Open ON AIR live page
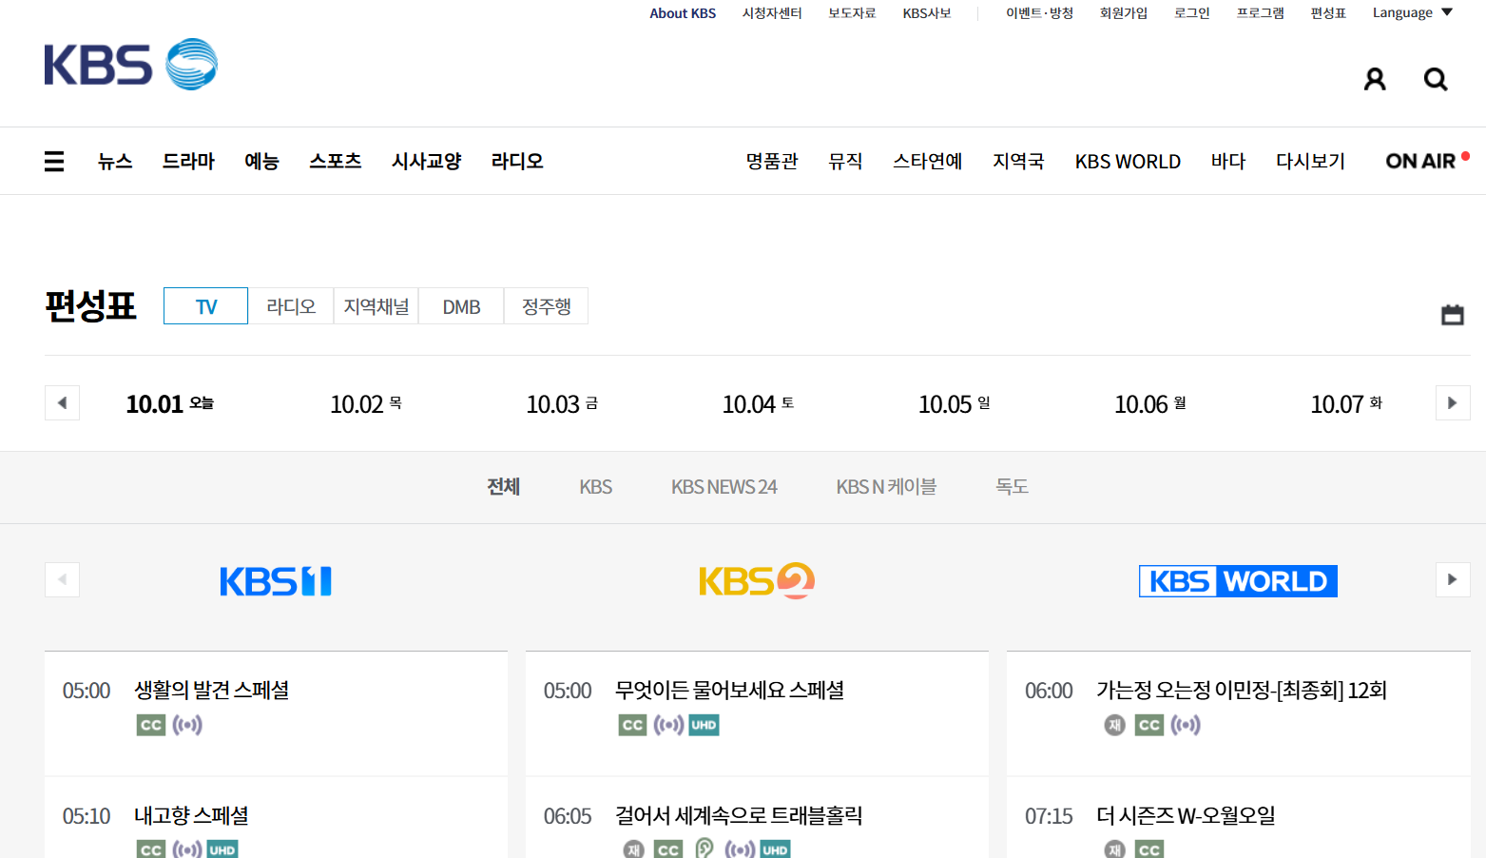Screen dimensions: 1486x858 pos(1426,161)
